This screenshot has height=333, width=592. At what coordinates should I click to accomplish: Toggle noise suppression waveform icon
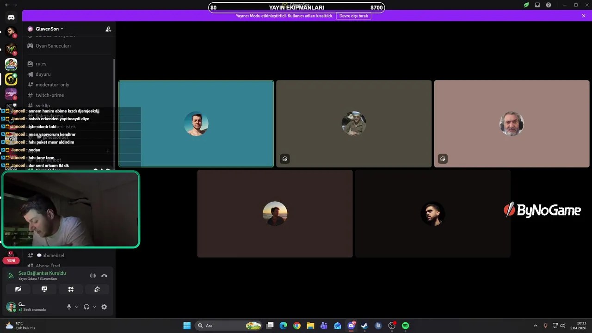pos(93,276)
